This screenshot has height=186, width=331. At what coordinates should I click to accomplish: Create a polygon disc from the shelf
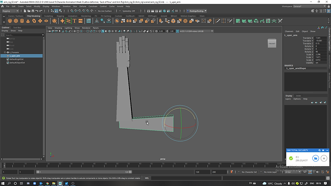(46, 21)
